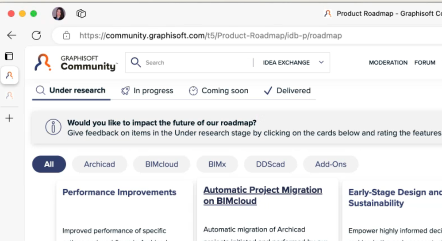Switch to In progress tab

click(147, 91)
